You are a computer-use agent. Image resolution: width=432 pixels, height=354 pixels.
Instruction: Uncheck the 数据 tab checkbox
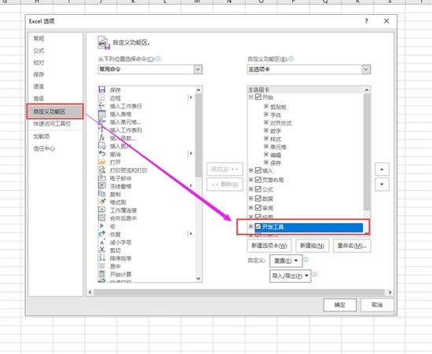pyautogui.click(x=258, y=199)
